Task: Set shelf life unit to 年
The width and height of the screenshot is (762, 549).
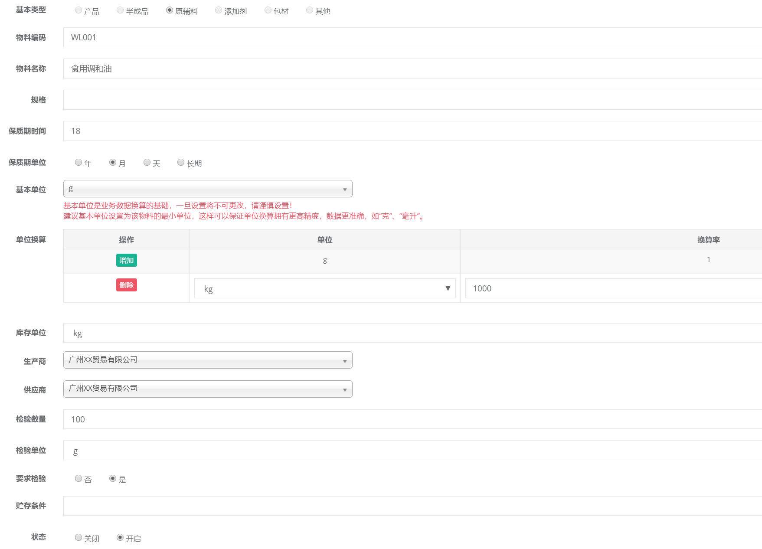Action: coord(78,162)
